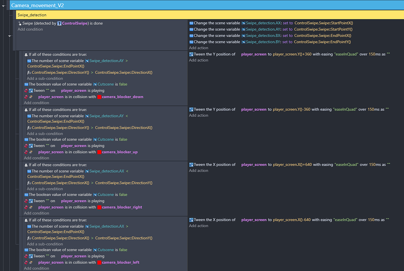404x271 pixels.
Task: Click the Tween icon in the Y position tween action
Action: pos(190,54)
